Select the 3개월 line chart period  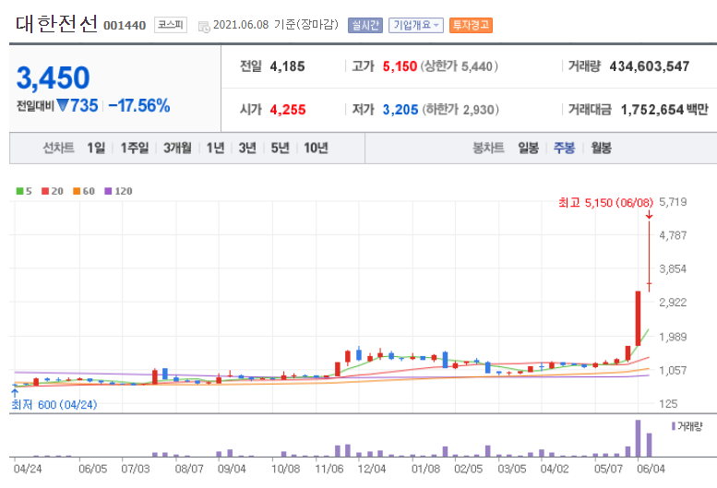(x=177, y=148)
